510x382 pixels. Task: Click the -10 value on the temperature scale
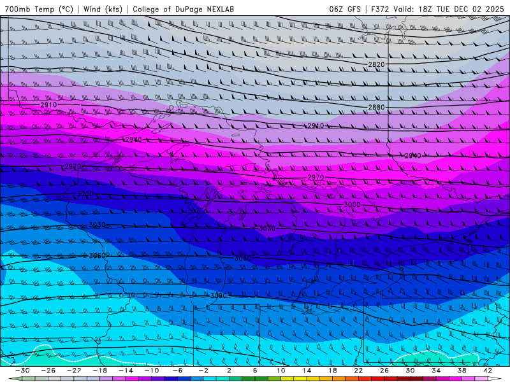[152, 371]
